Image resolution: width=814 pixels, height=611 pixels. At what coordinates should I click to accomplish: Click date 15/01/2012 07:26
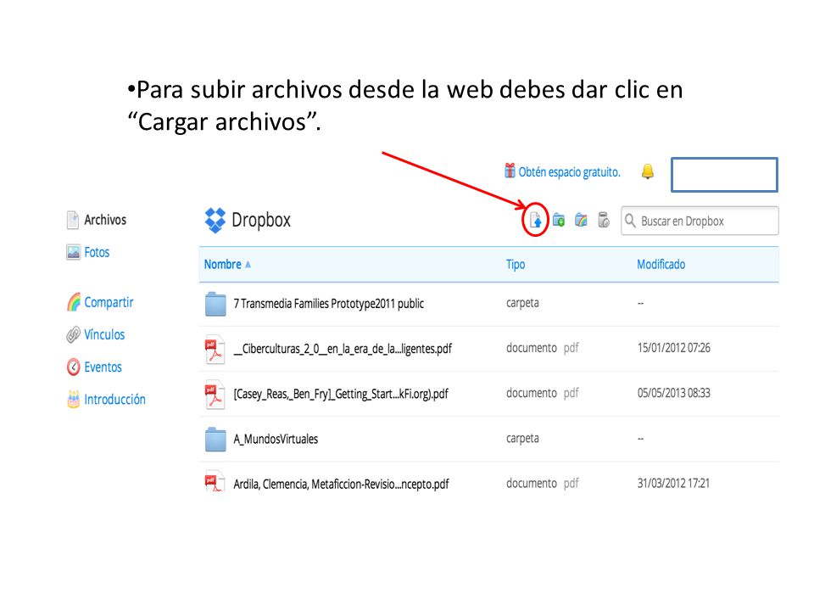coord(674,348)
